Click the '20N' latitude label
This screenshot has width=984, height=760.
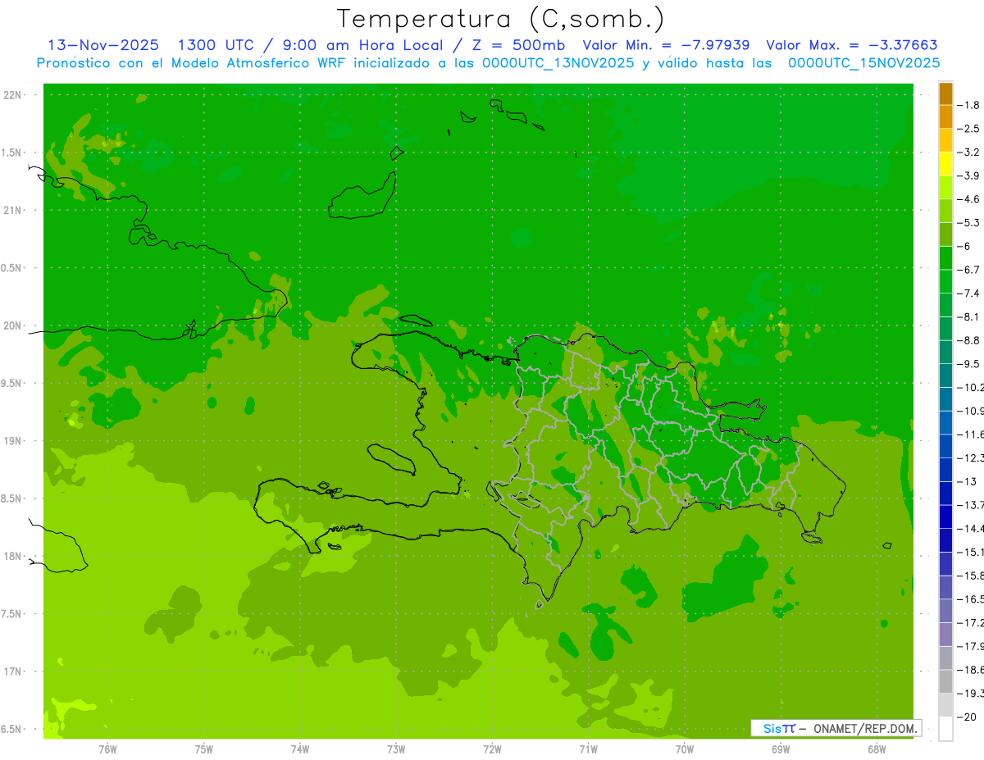pos(13,325)
